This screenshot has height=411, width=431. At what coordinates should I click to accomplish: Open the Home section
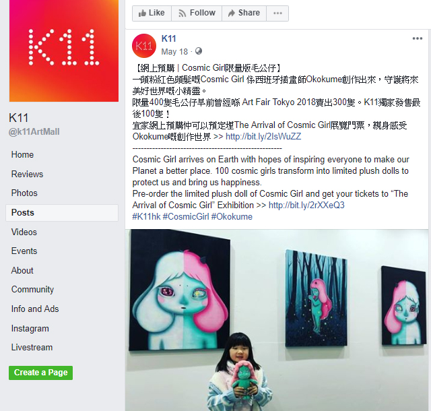pyautogui.click(x=22, y=154)
